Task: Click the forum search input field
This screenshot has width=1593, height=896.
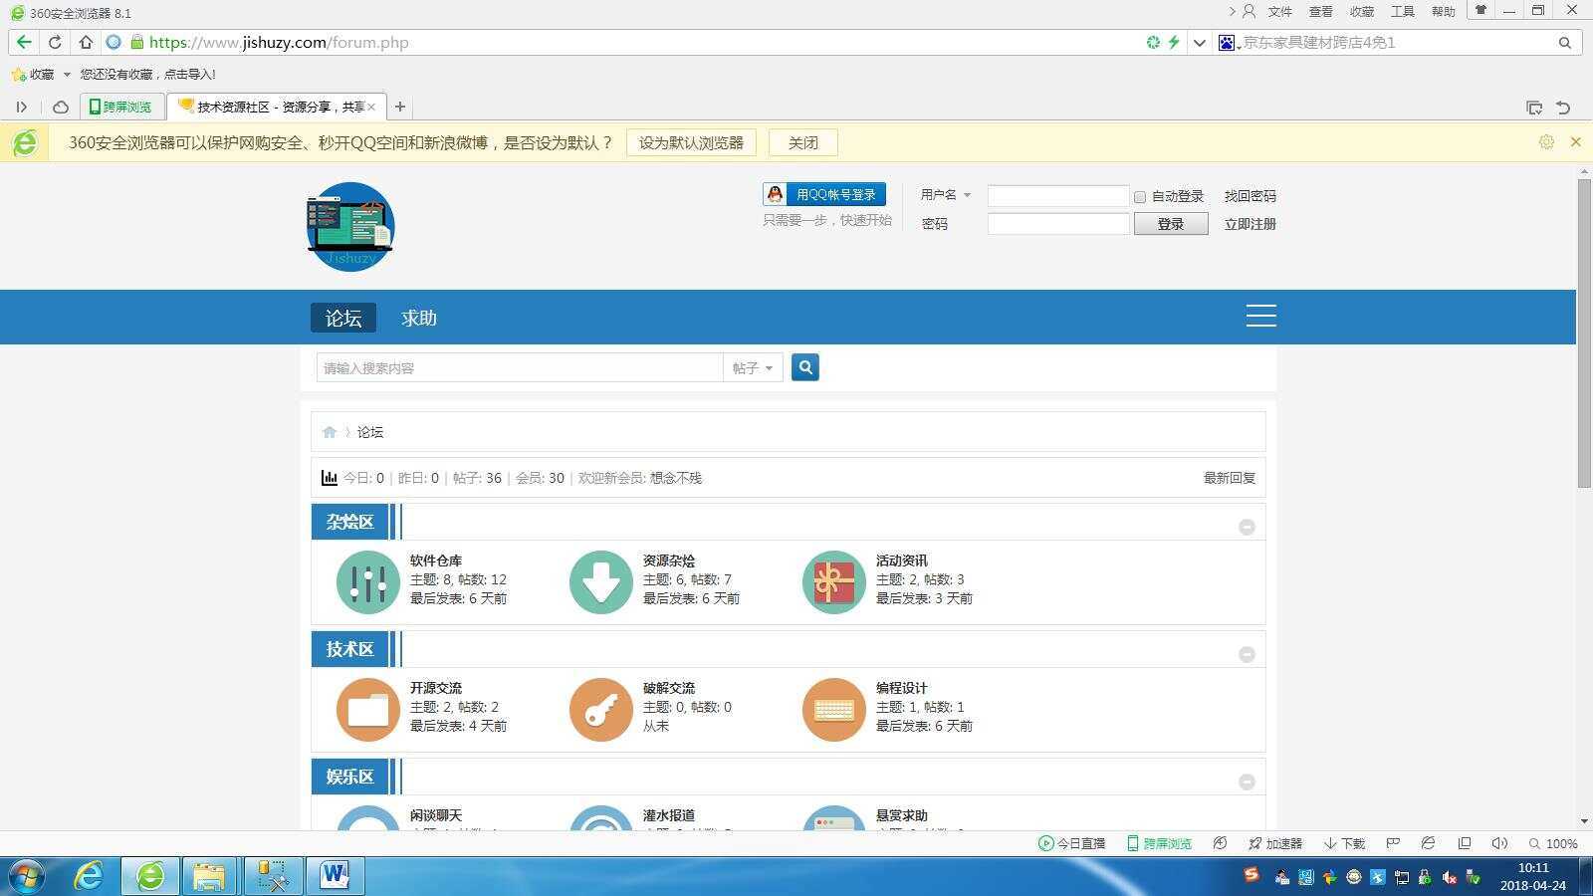Action: pos(518,367)
